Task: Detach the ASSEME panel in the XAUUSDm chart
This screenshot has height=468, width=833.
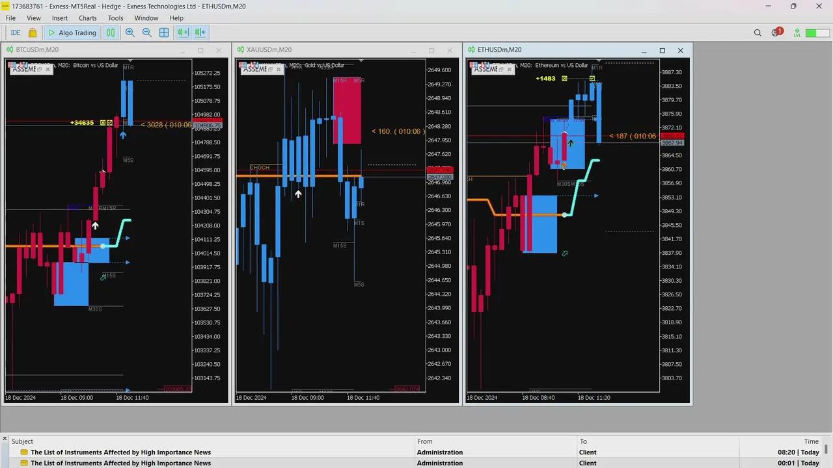Action: coord(270,69)
